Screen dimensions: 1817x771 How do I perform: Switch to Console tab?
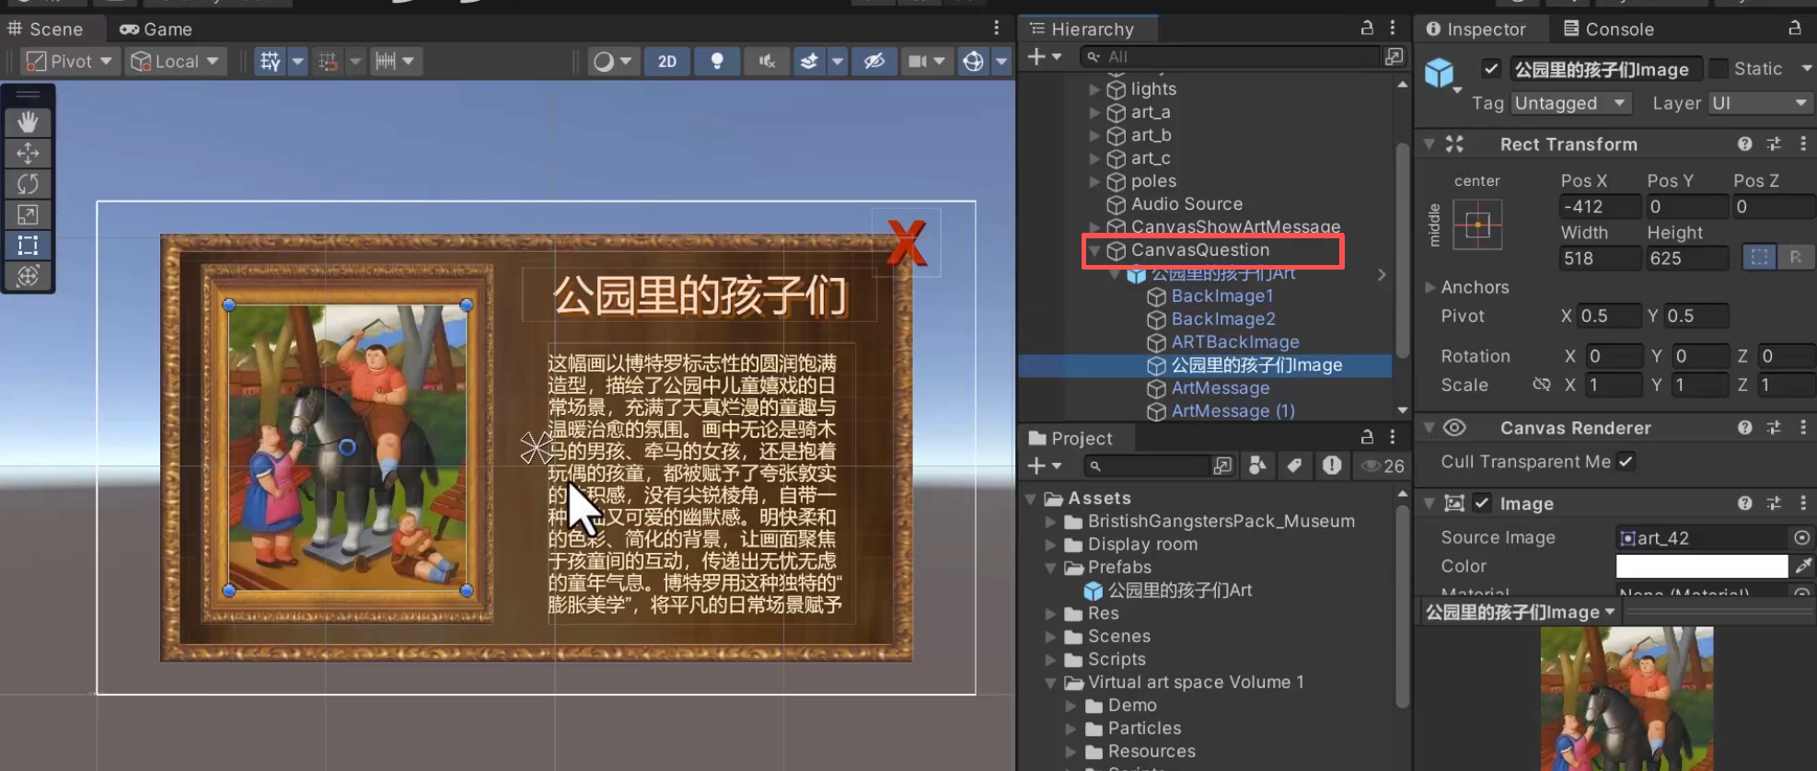(x=1609, y=29)
